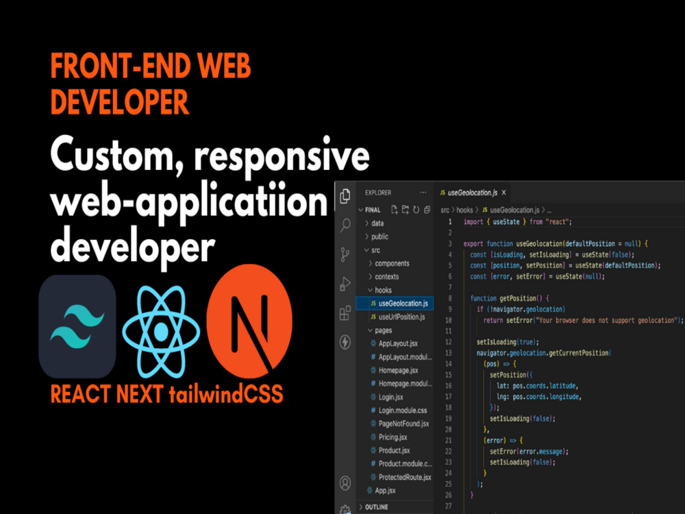Open the Run and Debug view
Screen dimensions: 685x514
coord(345,284)
